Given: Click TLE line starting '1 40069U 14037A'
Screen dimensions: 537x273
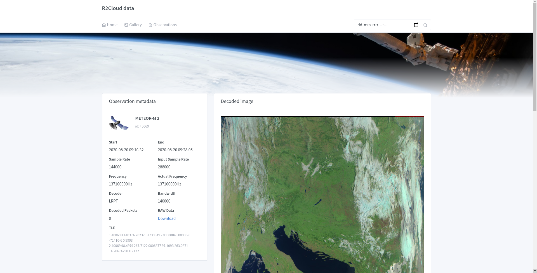Looking at the screenshot, I should (x=150, y=238).
